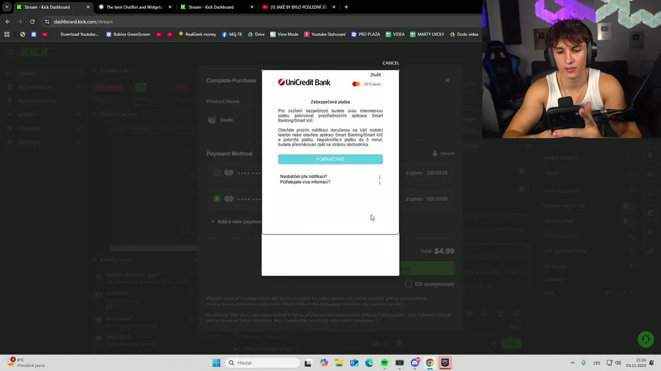Image resolution: width=661 pixels, height=371 pixels.
Task: Open the View Mode bookmark
Action: (284, 35)
